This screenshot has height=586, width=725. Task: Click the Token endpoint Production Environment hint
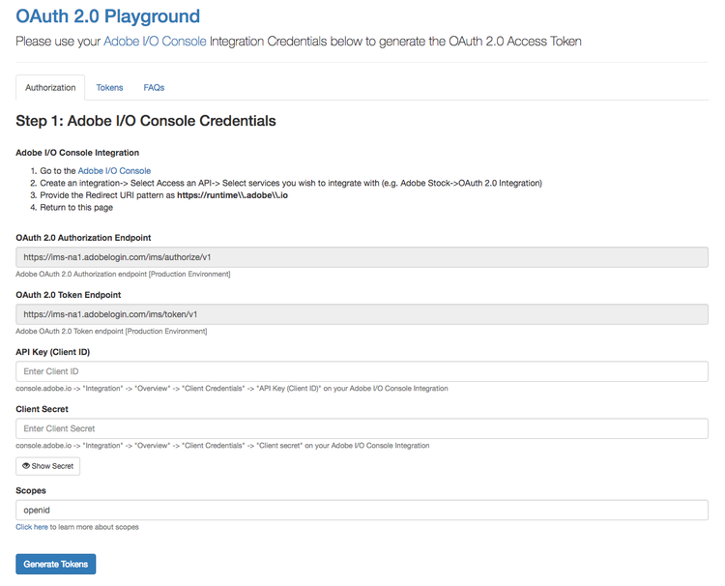coord(111,331)
